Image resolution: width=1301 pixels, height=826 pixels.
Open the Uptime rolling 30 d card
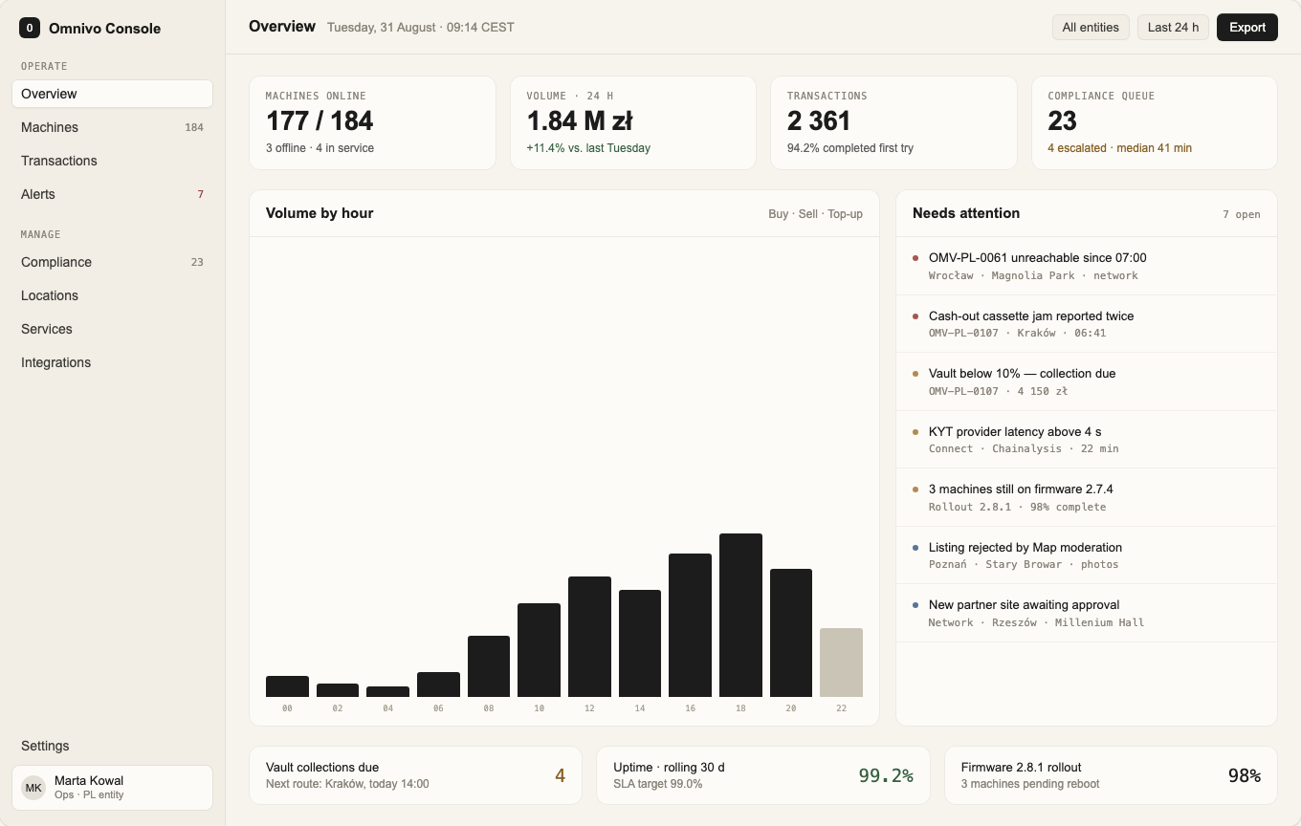[763, 775]
